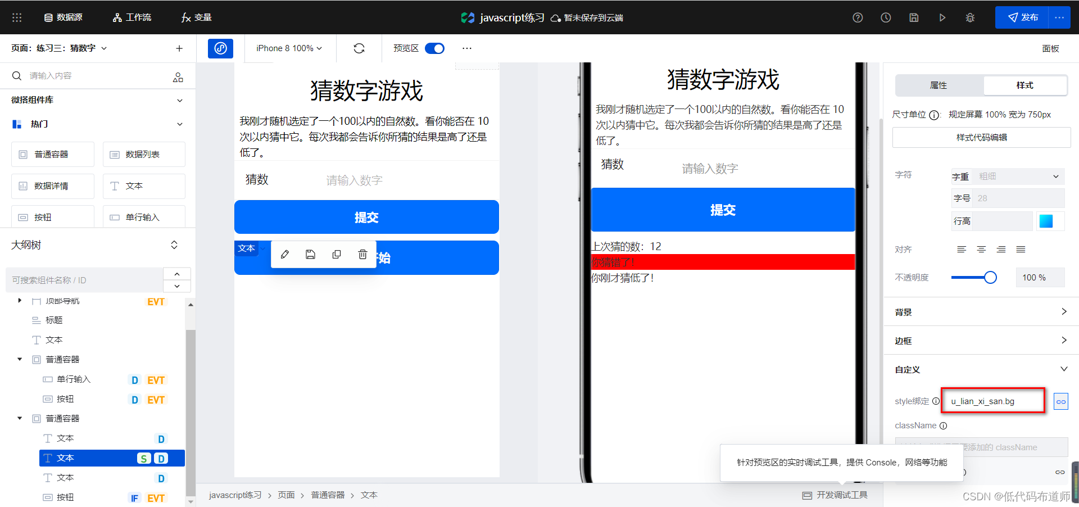Add a 数据列表 component
The height and width of the screenshot is (507, 1079).
point(144,155)
